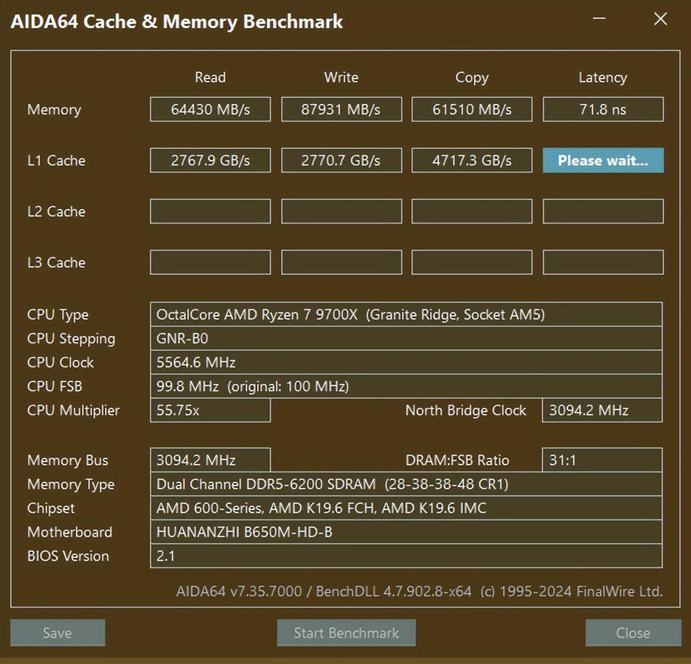691x664 pixels.
Task: Minimize the AIDA64 benchmark window
Action: (599, 19)
